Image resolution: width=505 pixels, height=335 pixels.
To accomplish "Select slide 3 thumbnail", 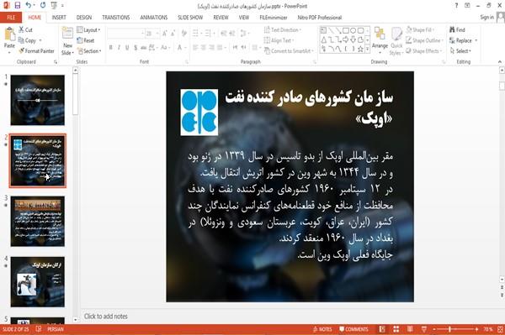I will click(x=38, y=222).
